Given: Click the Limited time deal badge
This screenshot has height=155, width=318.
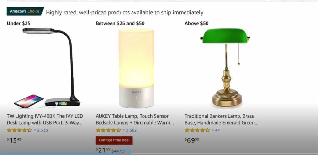Looking at the screenshot, I should click(x=114, y=140).
